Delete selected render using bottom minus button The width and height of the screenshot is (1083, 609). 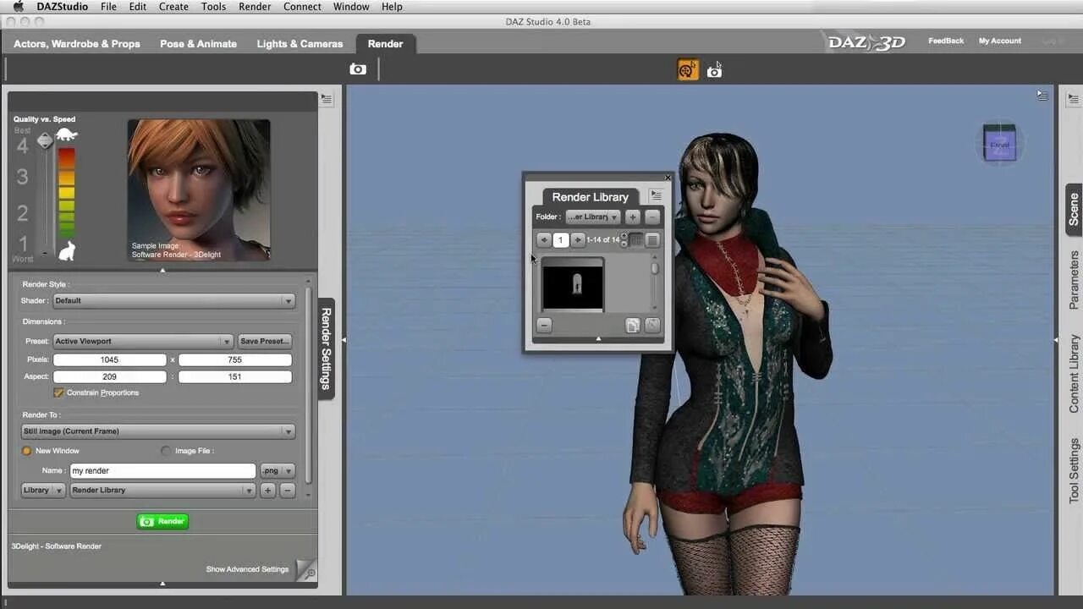[544, 325]
